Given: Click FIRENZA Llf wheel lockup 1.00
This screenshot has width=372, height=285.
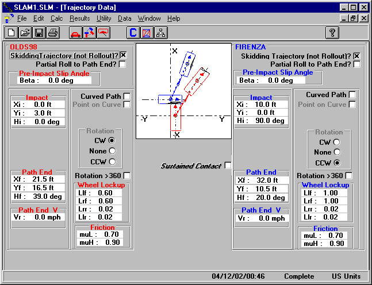Looking at the screenshot, I should tap(324, 193).
